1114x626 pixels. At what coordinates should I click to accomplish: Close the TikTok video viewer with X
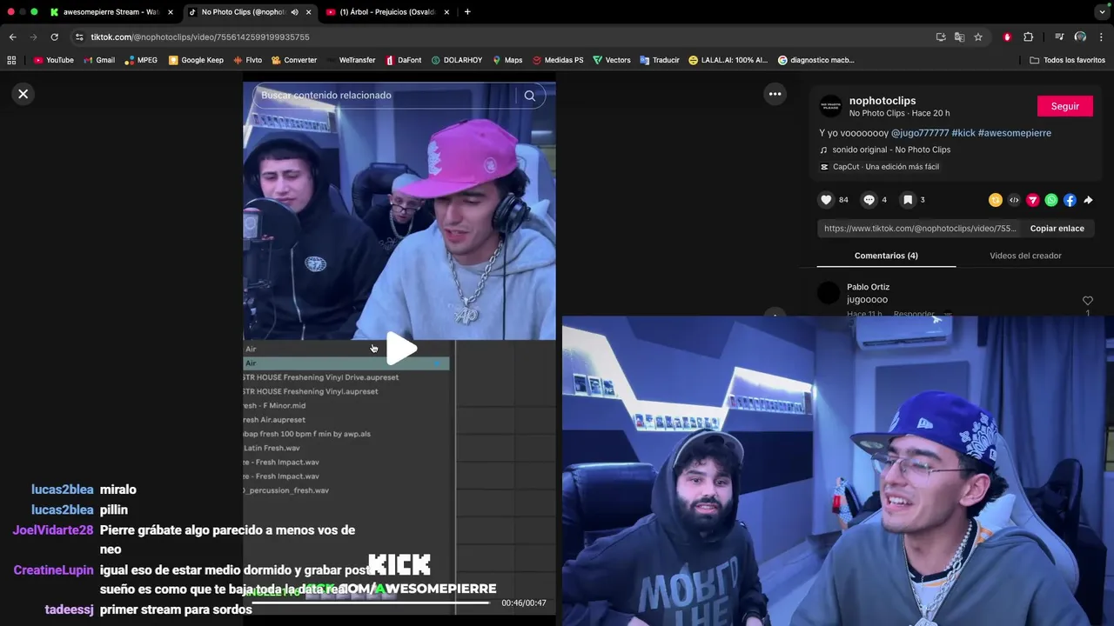point(23,94)
